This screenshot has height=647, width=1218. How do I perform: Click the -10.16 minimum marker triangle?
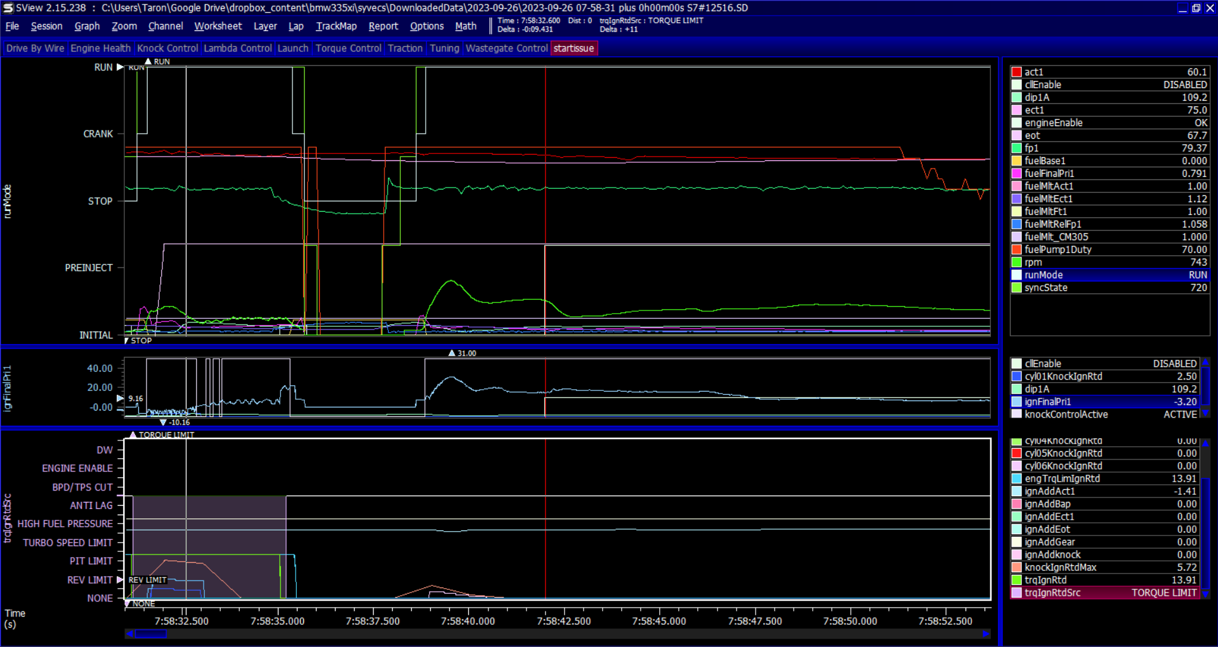[163, 422]
